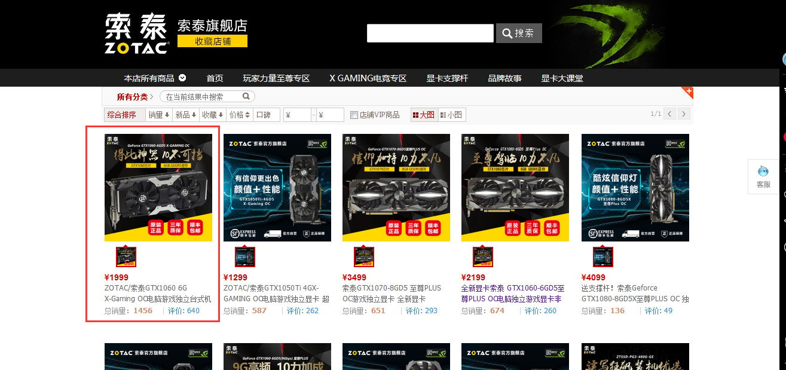Click 评价: 262 reviews link

coord(302,311)
